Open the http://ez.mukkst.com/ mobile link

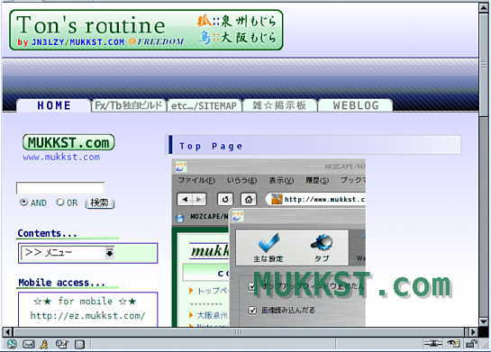pyautogui.click(x=87, y=316)
